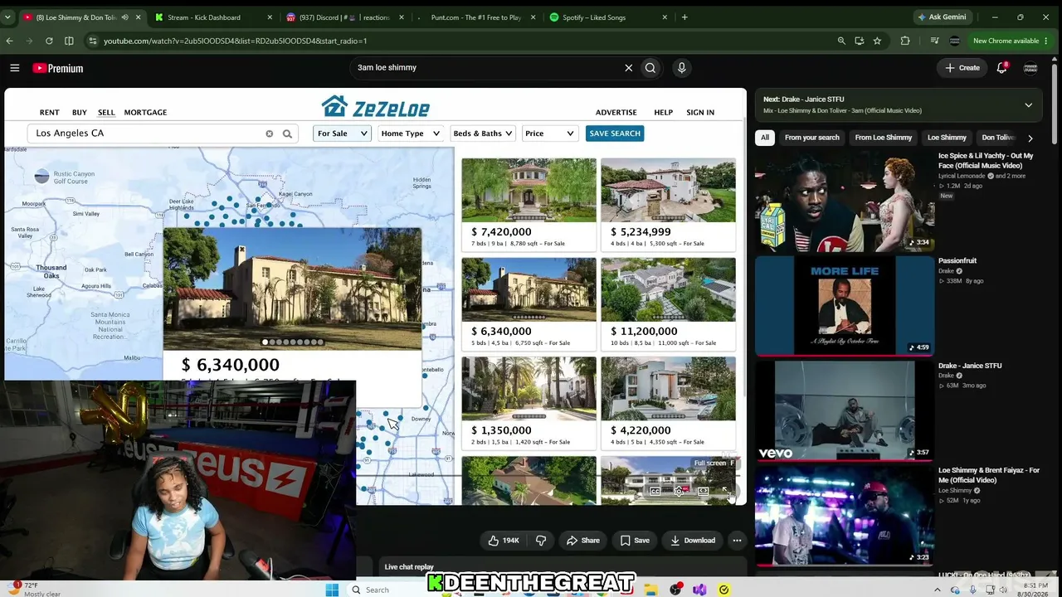Open the YouTube account avatar menu
This screenshot has width=1062, height=597.
1030,68
